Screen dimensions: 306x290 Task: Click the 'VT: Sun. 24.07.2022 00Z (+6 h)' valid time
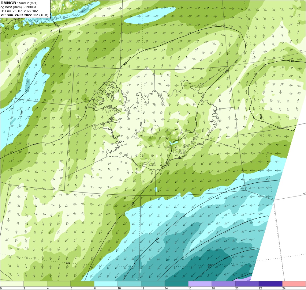coord(24,15)
